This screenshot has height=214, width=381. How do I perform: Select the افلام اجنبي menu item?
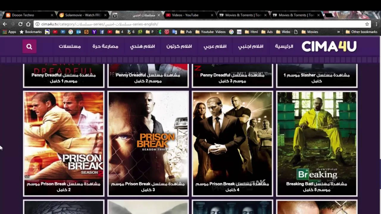pos(251,46)
